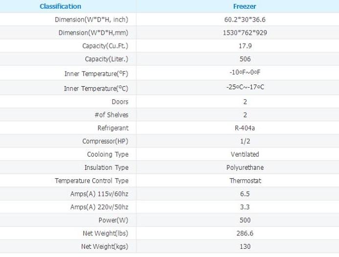Select the Thermostat control type value
This screenshot has height=257, width=339.
(245, 181)
